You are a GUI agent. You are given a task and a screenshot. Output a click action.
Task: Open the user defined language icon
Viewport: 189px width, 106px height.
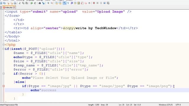pyautogui.click(x=75, y=3)
